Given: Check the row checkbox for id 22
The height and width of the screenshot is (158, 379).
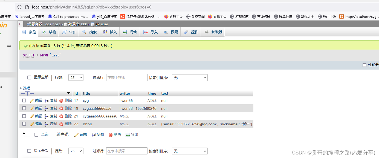Looking at the screenshot, I should tap(24, 124).
